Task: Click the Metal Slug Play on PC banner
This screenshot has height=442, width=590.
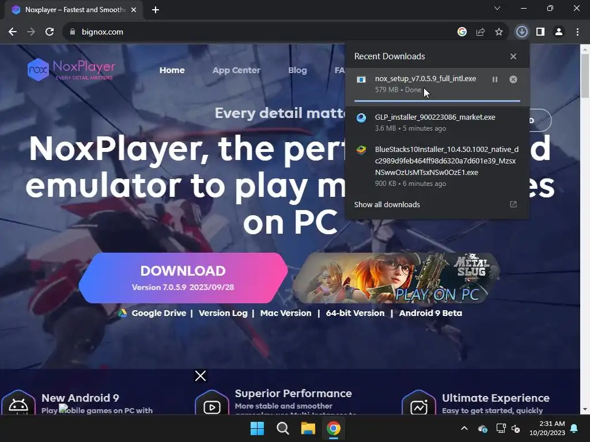Action: point(396,278)
